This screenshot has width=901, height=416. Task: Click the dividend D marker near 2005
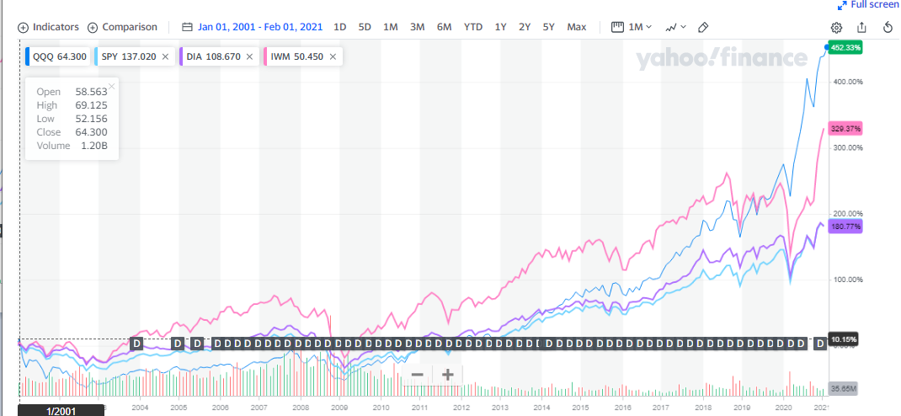(178, 344)
